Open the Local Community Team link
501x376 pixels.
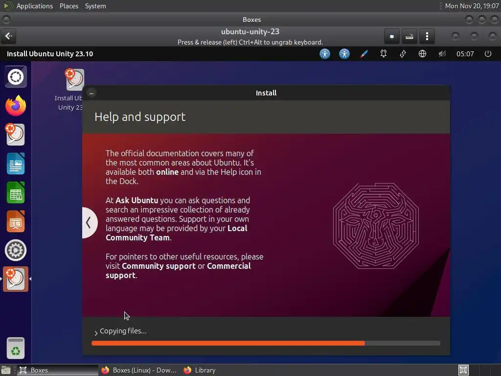tap(176, 233)
